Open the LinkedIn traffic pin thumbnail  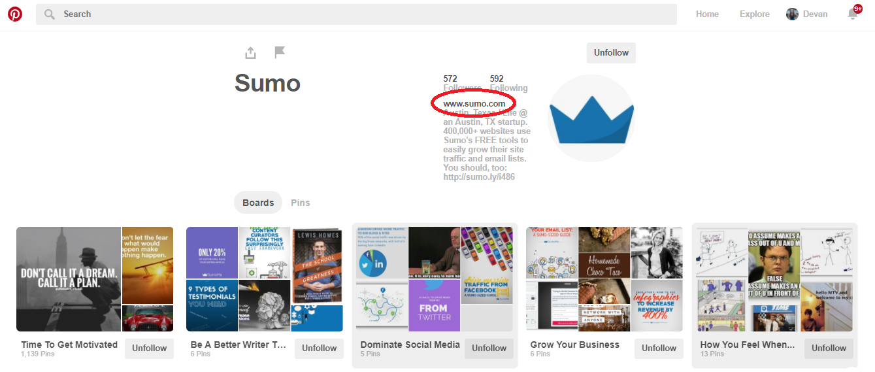(382, 252)
